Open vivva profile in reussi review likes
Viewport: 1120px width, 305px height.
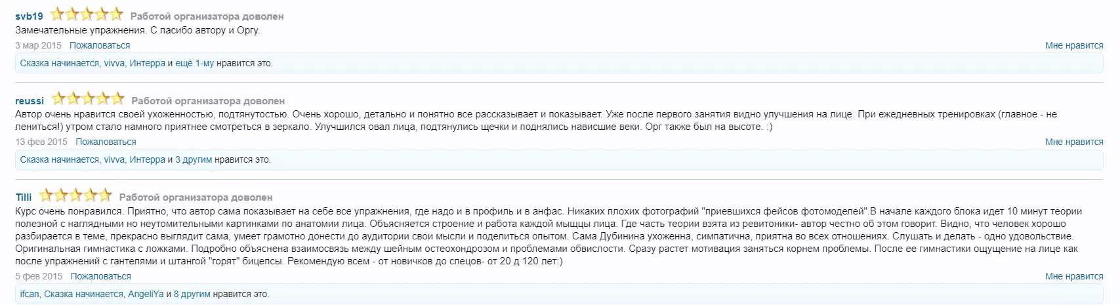[114, 159]
